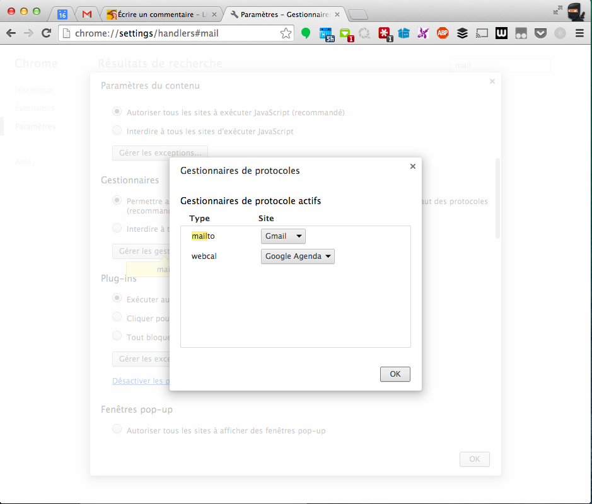Open Extensions in the Chrome sidebar
592x504 pixels.
(x=35, y=108)
